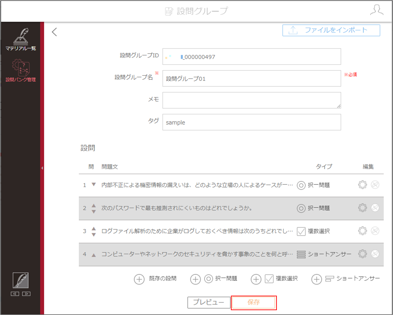Add an existing question with 既存の設問 plus

click(139, 279)
